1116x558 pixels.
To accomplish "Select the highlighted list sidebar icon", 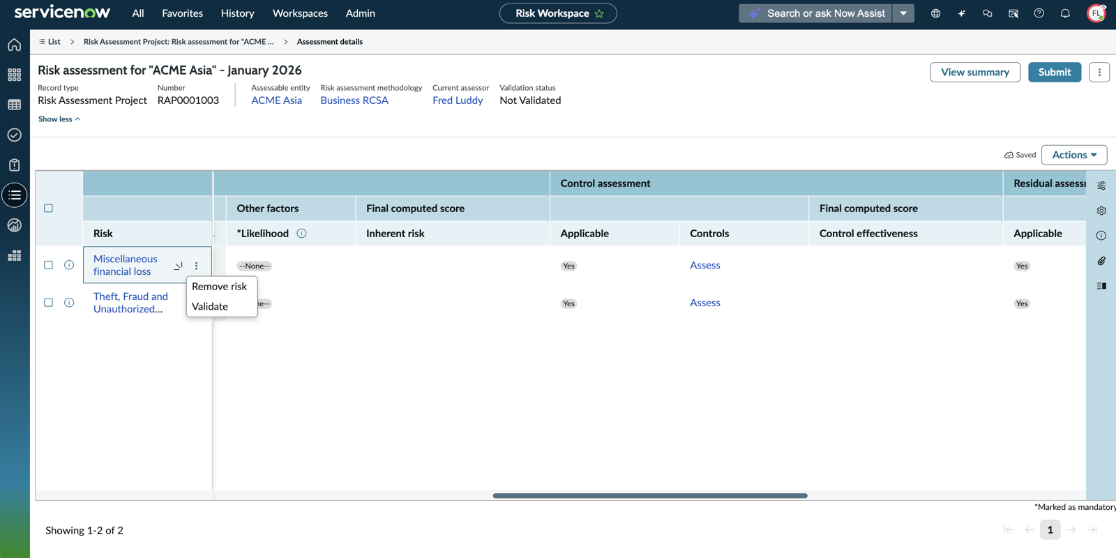I will [15, 195].
